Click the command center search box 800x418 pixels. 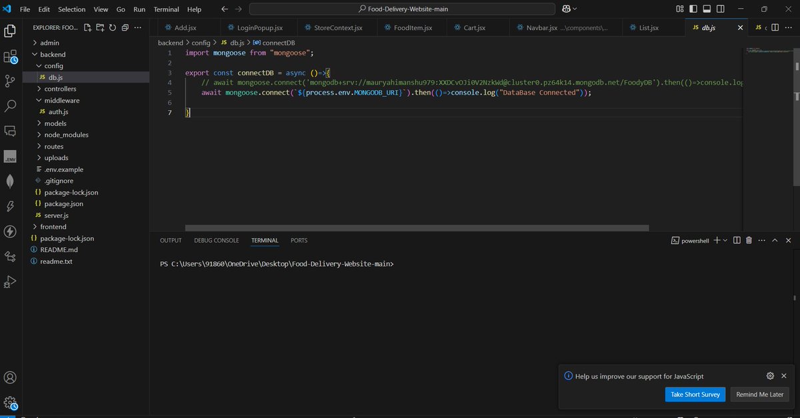(x=403, y=9)
